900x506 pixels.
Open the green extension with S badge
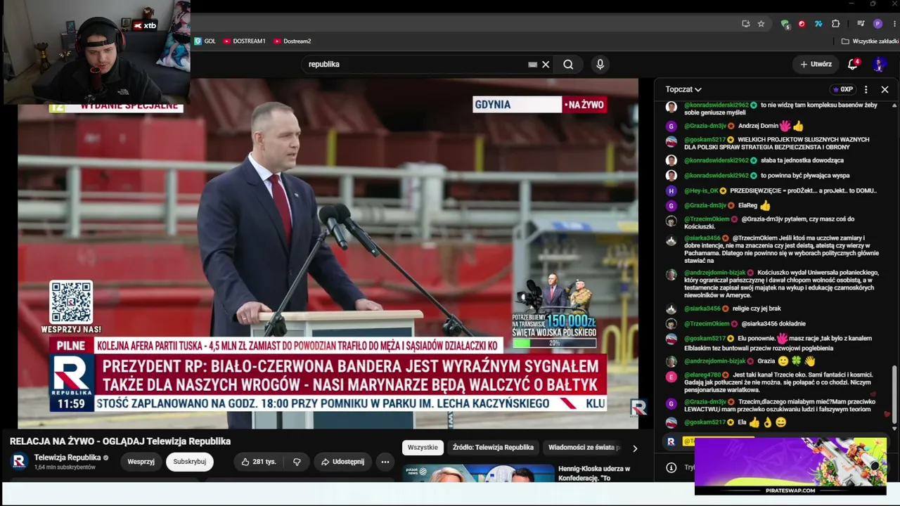pyautogui.click(x=785, y=24)
